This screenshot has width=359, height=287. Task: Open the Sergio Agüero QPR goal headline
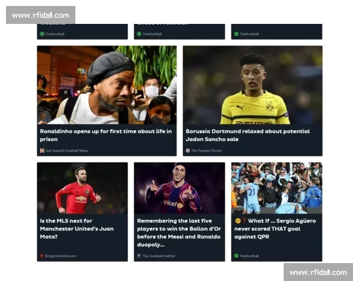(x=275, y=228)
